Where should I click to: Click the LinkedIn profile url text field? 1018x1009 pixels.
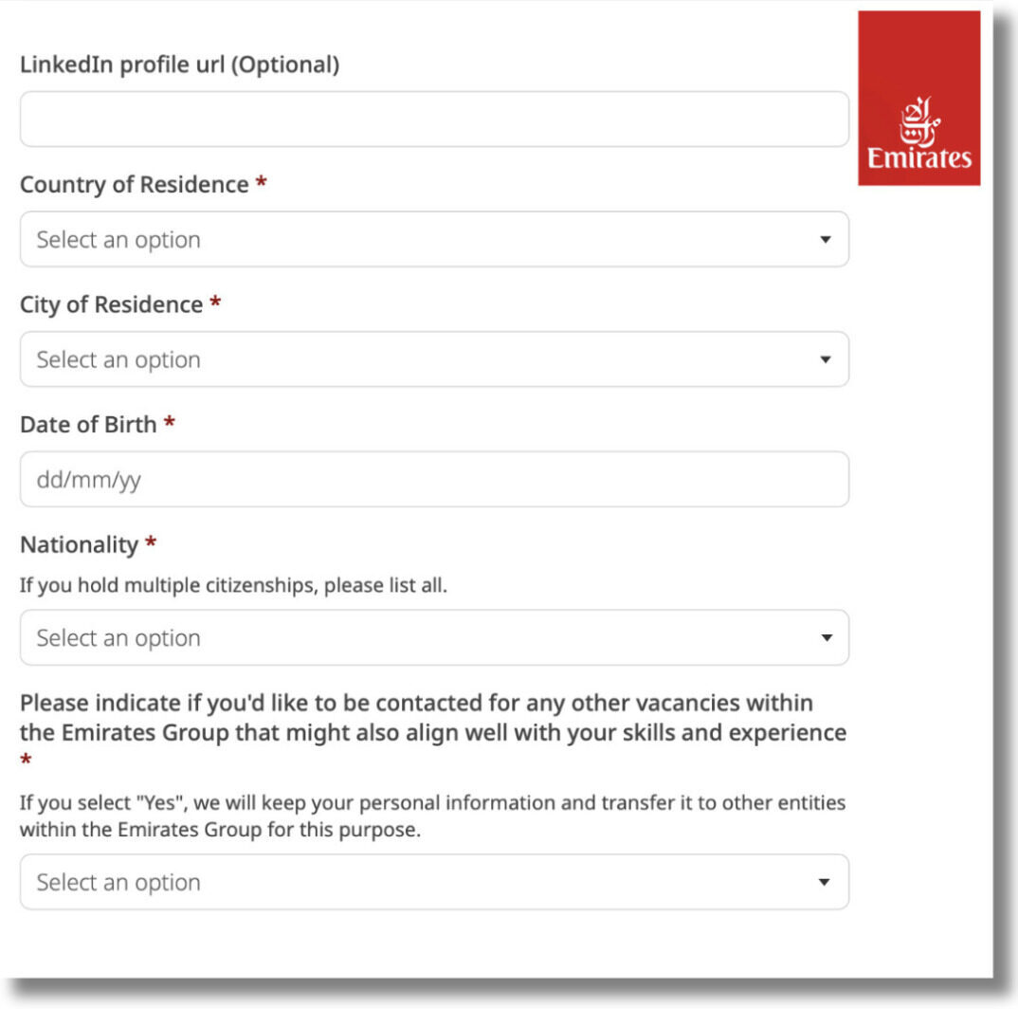pyautogui.click(x=434, y=119)
